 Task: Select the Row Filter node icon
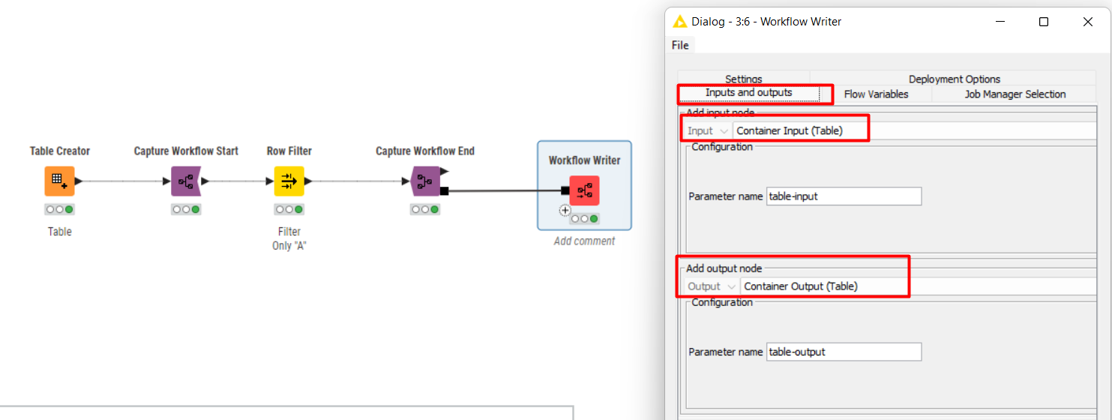289,181
